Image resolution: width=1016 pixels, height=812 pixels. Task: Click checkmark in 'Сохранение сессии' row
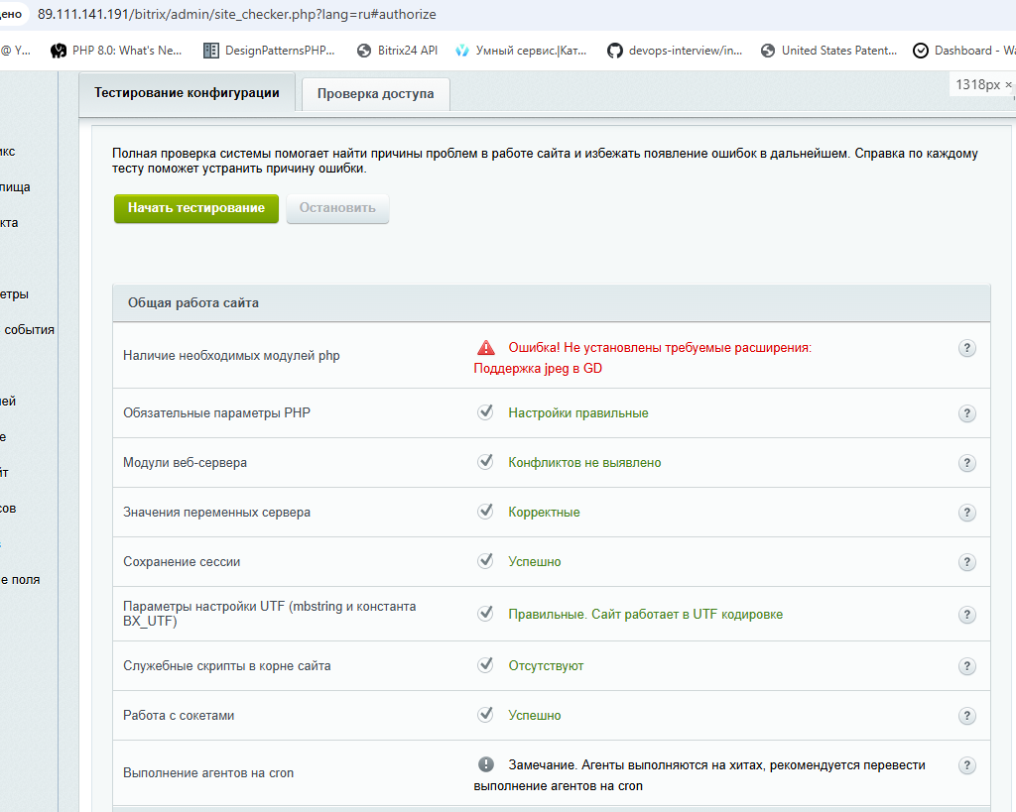[485, 561]
